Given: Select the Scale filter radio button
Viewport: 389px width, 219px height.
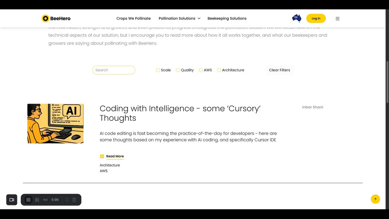Looking at the screenshot, I should coord(158,70).
